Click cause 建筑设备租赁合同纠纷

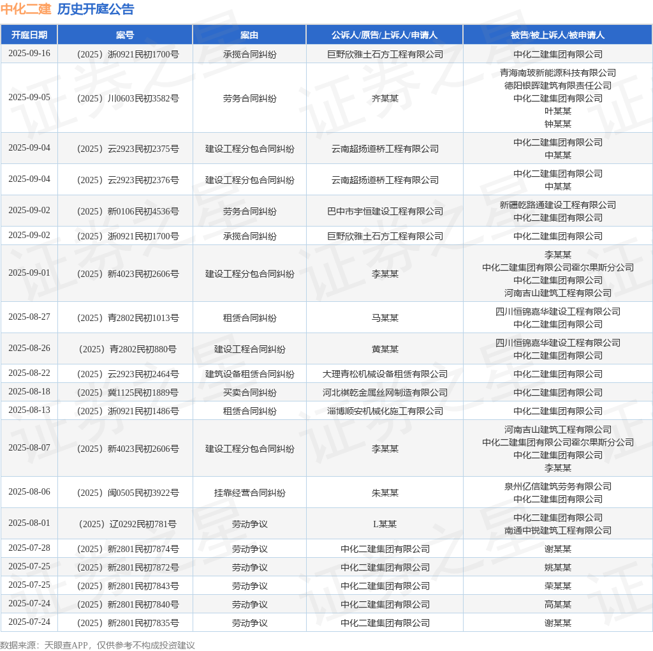tap(249, 374)
